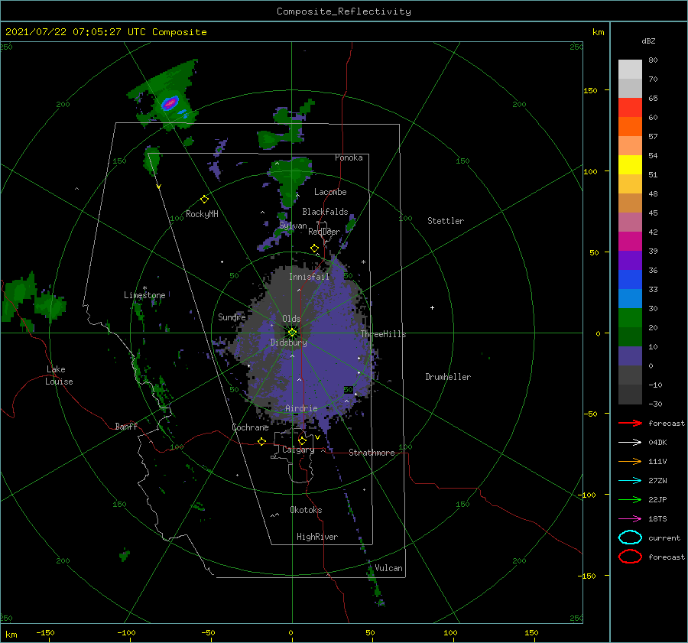Click the white 04DK arrow legend icon
Viewport: 688px width, 643px height.
point(630,442)
